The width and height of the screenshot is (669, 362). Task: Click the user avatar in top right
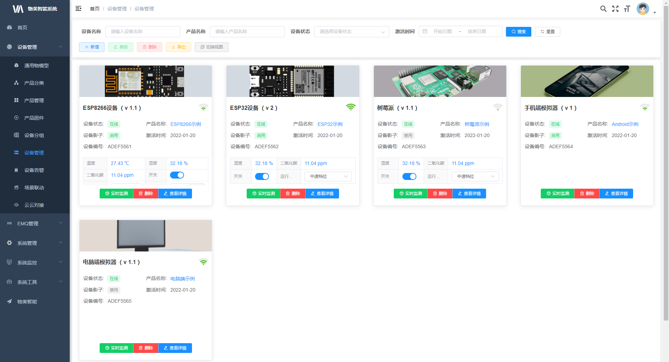(643, 9)
